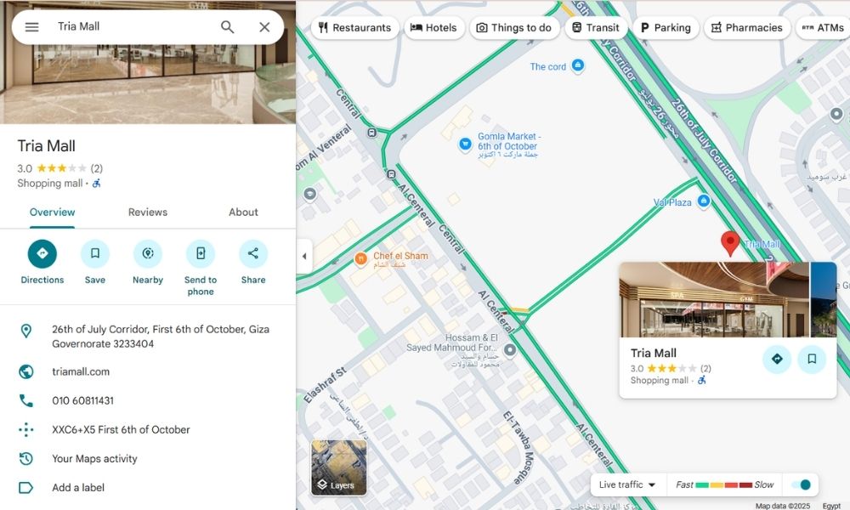
Task: Open the hamburger menu in search bar
Action: click(x=31, y=27)
